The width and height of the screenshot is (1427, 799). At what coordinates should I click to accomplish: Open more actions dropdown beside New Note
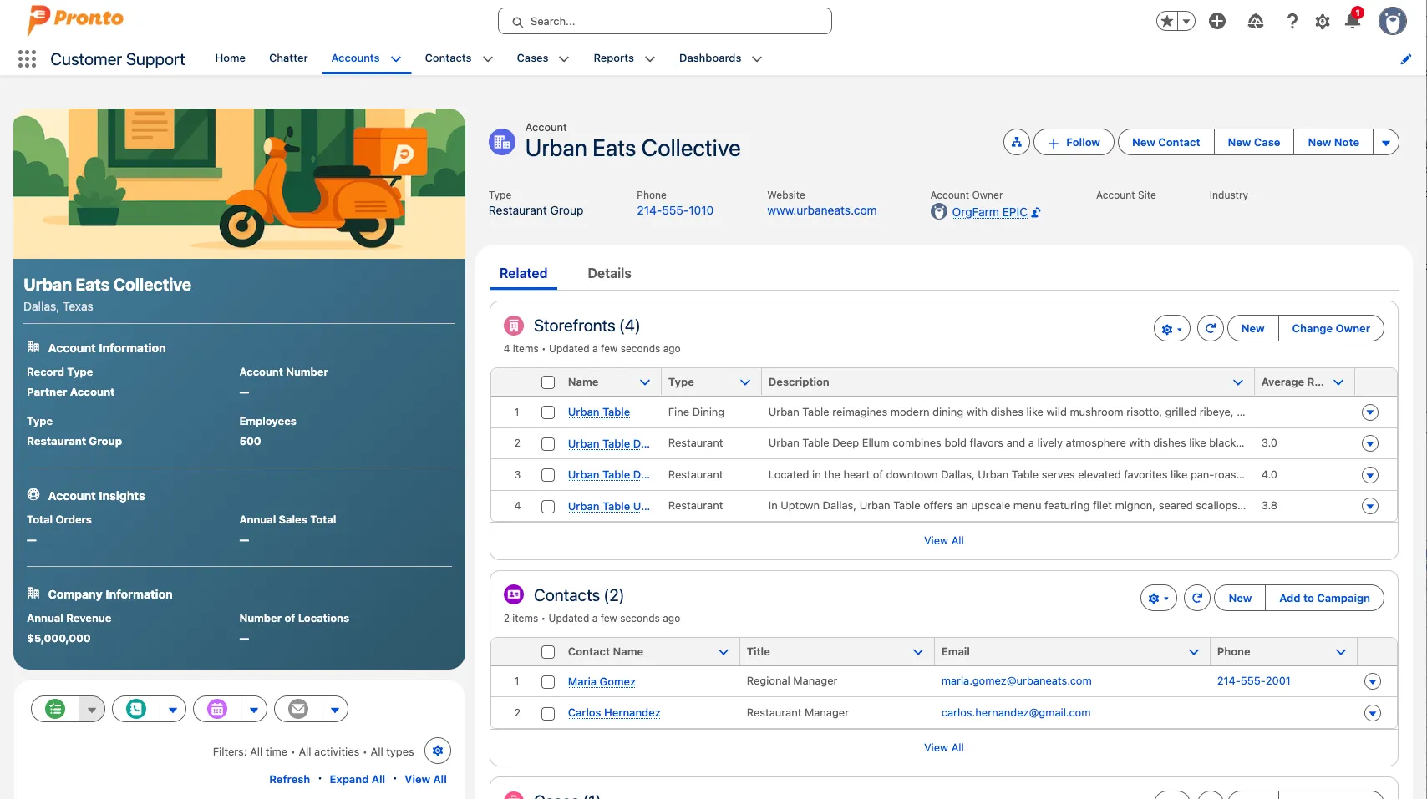1385,143
